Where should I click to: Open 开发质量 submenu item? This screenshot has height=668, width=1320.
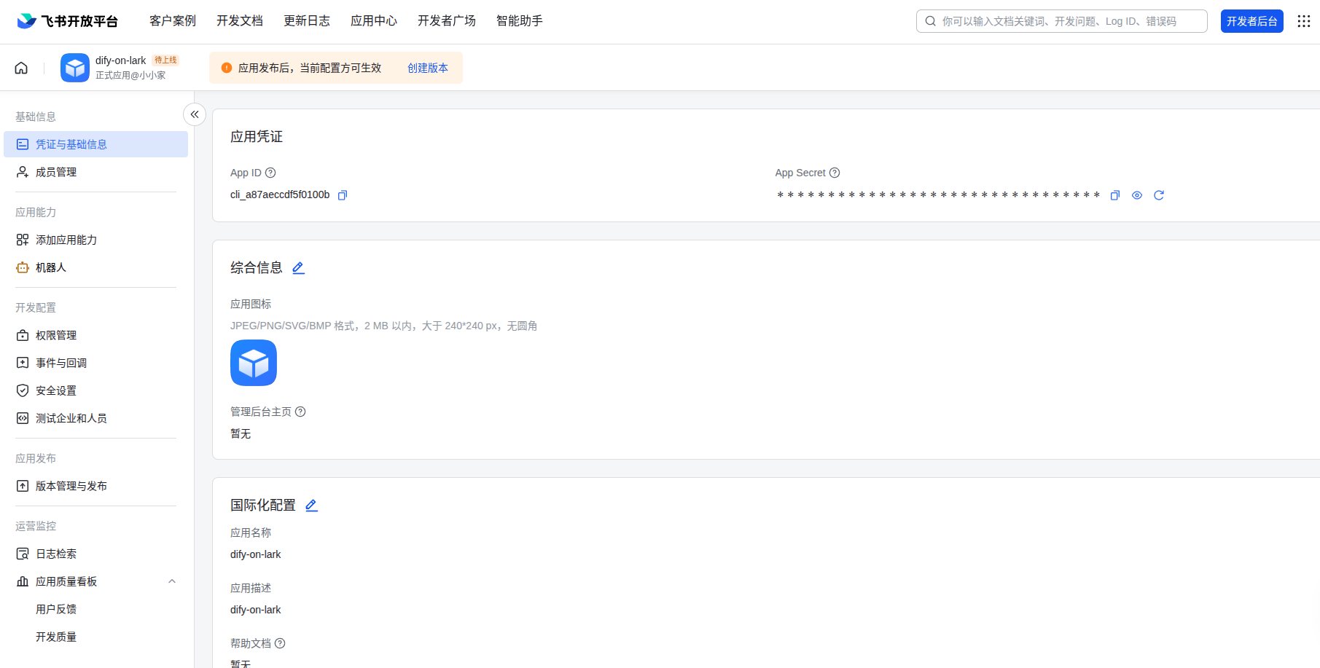coord(56,637)
